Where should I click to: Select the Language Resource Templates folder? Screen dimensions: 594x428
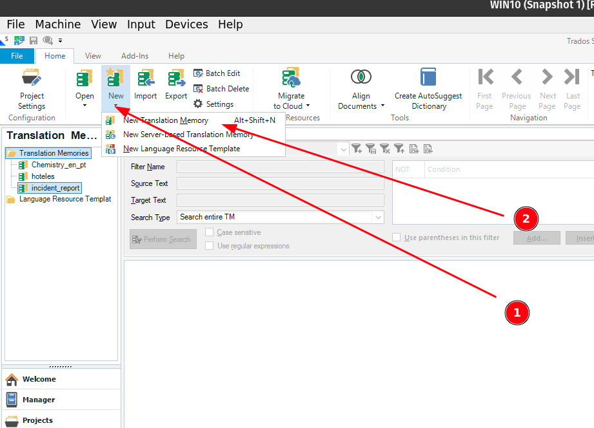coord(64,199)
